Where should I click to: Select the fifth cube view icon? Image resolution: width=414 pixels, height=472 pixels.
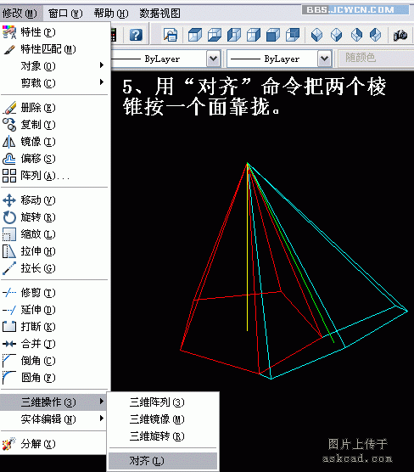[273, 35]
